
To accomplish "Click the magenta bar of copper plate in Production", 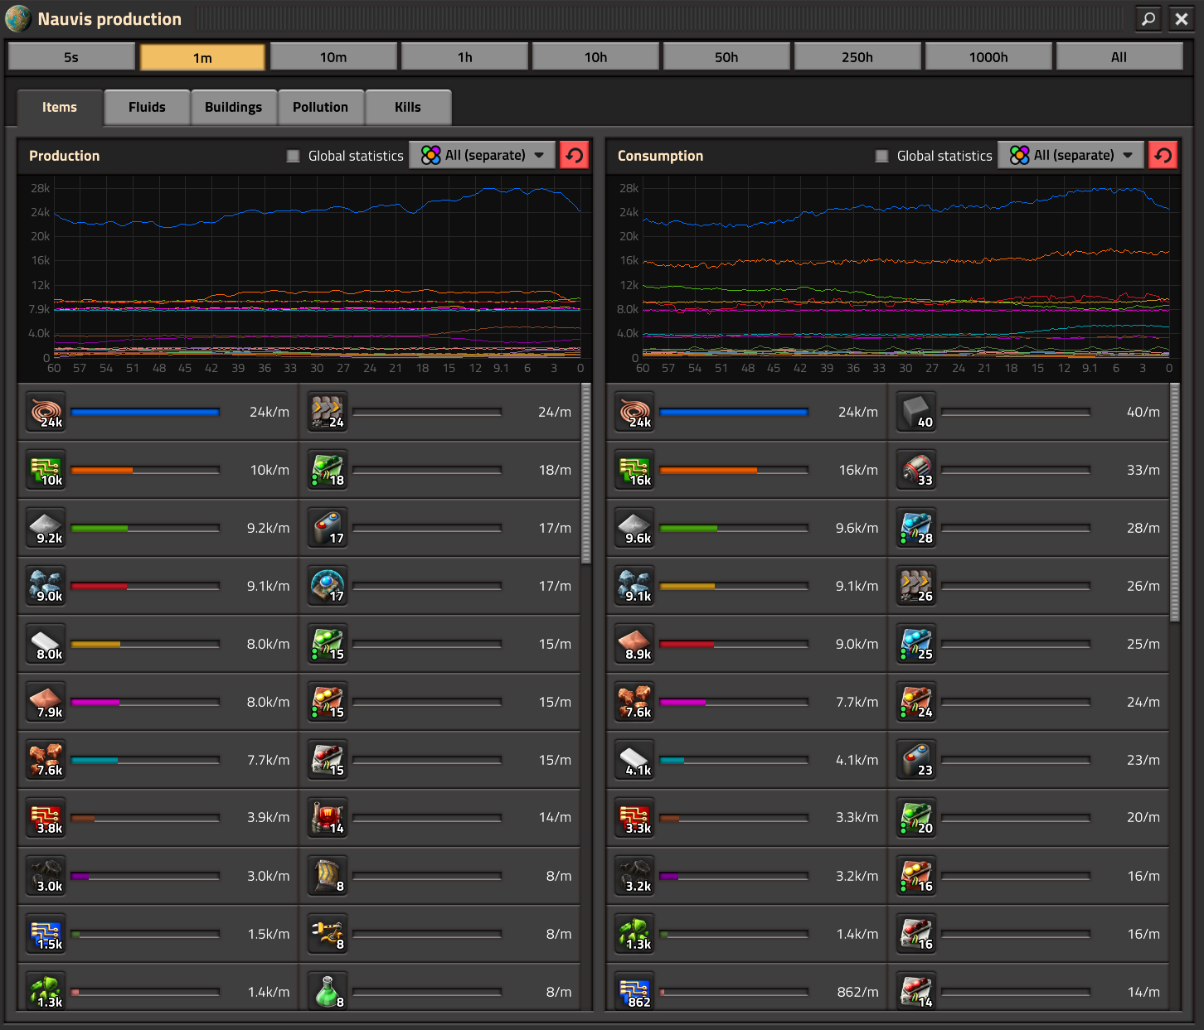I will (x=95, y=702).
